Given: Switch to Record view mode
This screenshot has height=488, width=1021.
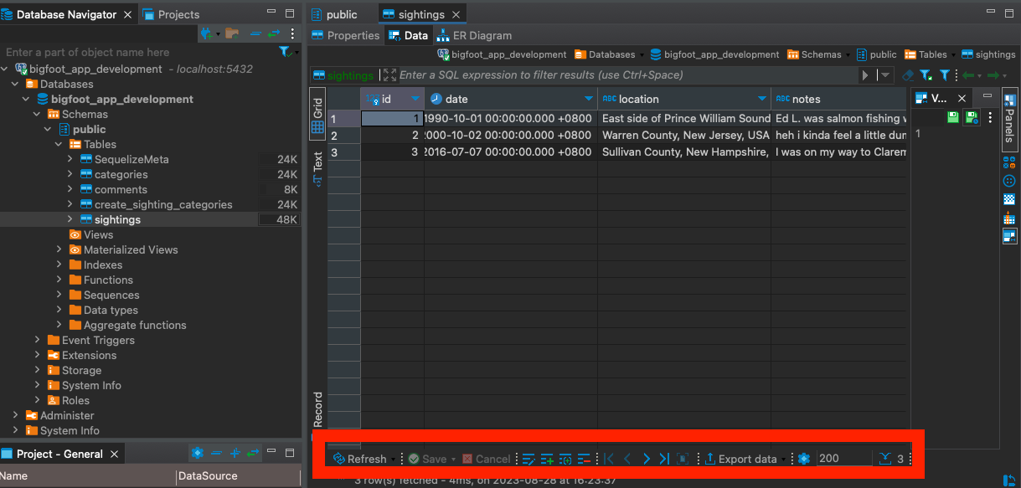Looking at the screenshot, I should (318, 409).
